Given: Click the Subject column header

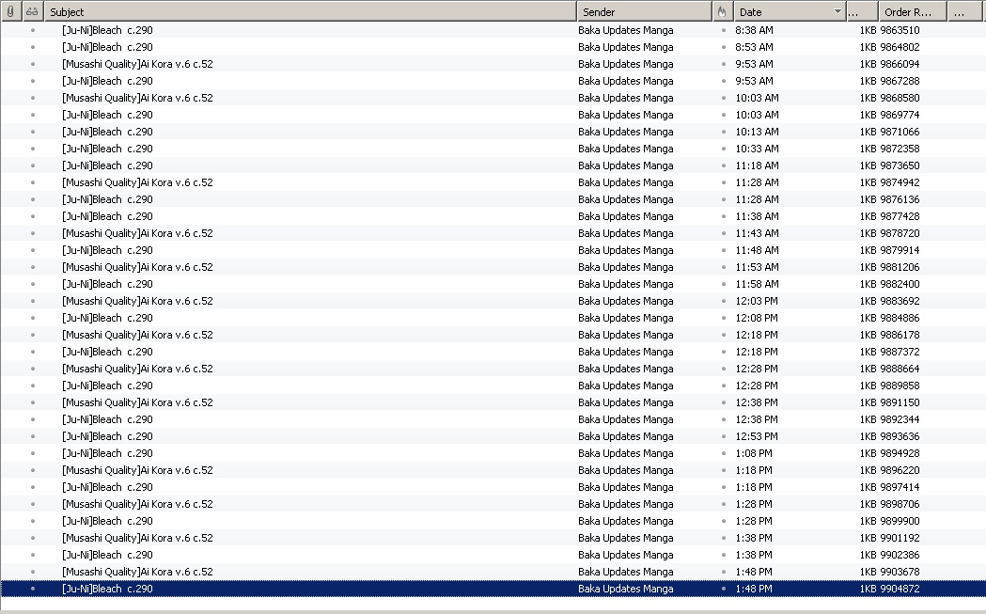Looking at the screenshot, I should coord(310,11).
